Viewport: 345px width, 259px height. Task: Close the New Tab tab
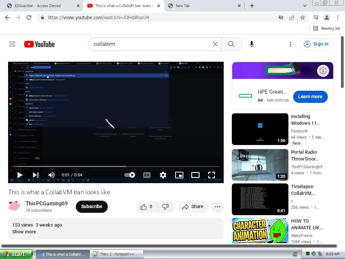pos(239,6)
